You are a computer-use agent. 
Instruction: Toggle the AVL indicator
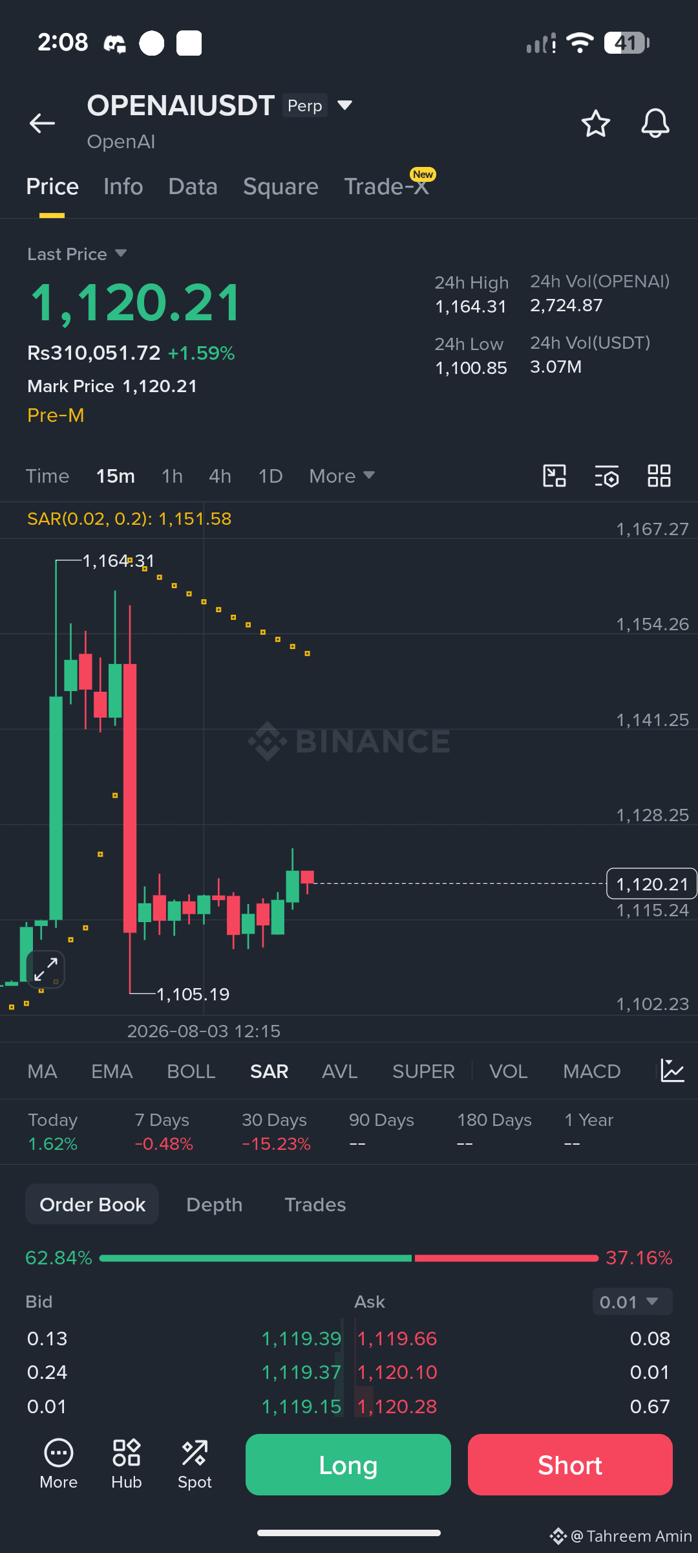tap(340, 1072)
